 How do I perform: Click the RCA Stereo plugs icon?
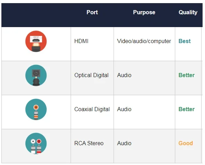[36, 143]
